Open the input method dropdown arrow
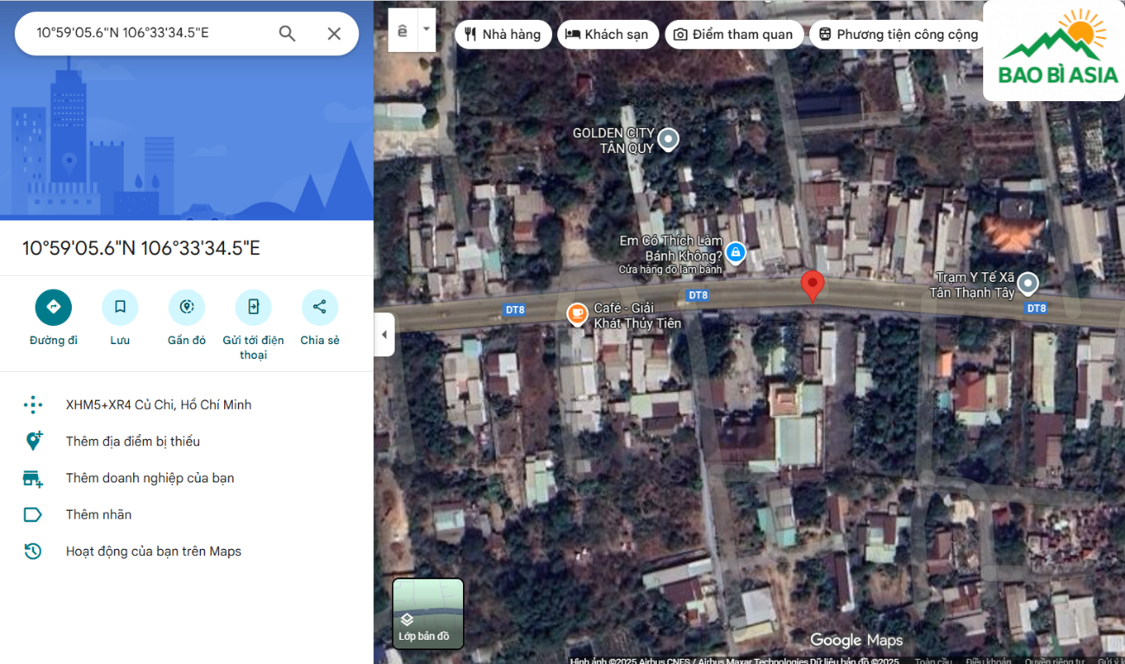Screen dimensions: 1125x664 426,29
